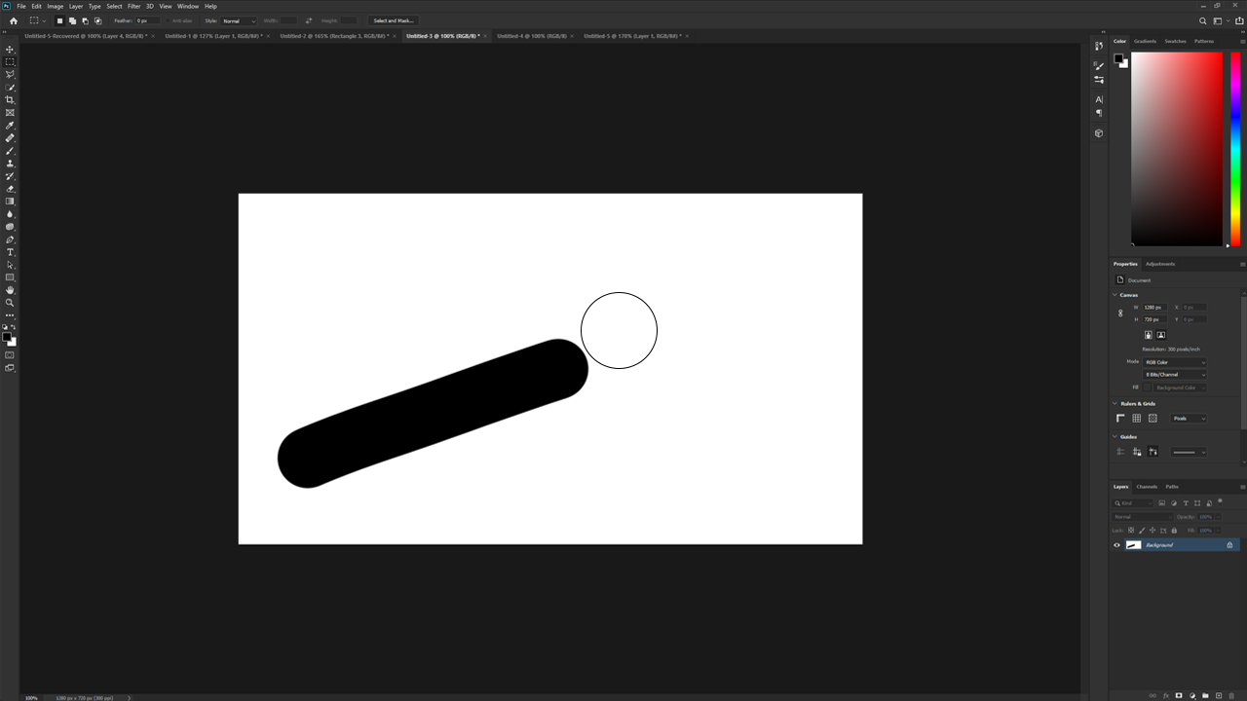Image resolution: width=1247 pixels, height=701 pixels.
Task: Choose Subtract from selection mode
Action: [x=85, y=20]
